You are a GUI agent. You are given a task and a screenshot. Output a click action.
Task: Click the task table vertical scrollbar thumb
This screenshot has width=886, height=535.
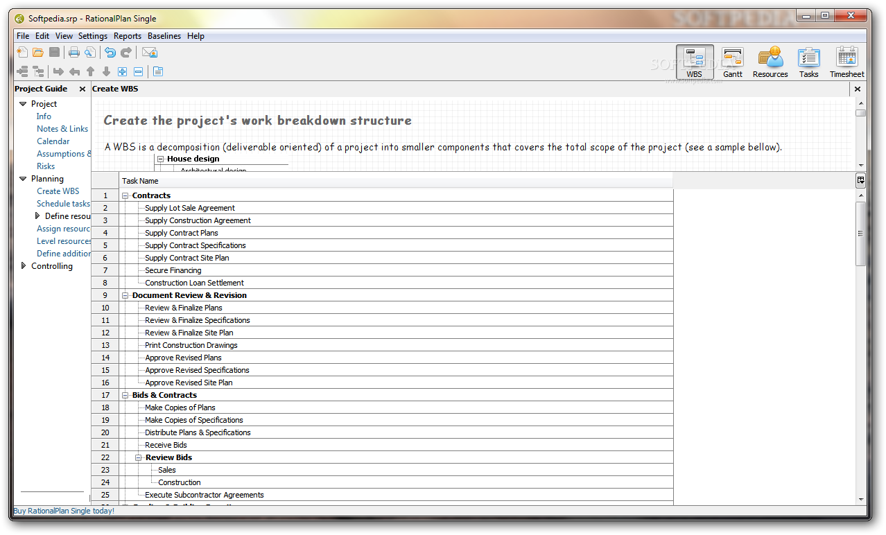(860, 234)
